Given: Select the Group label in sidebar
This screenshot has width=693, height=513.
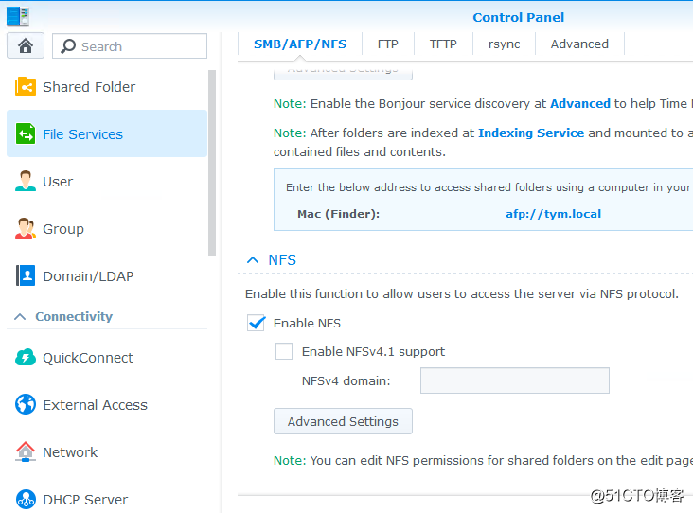Looking at the screenshot, I should pos(63,229).
